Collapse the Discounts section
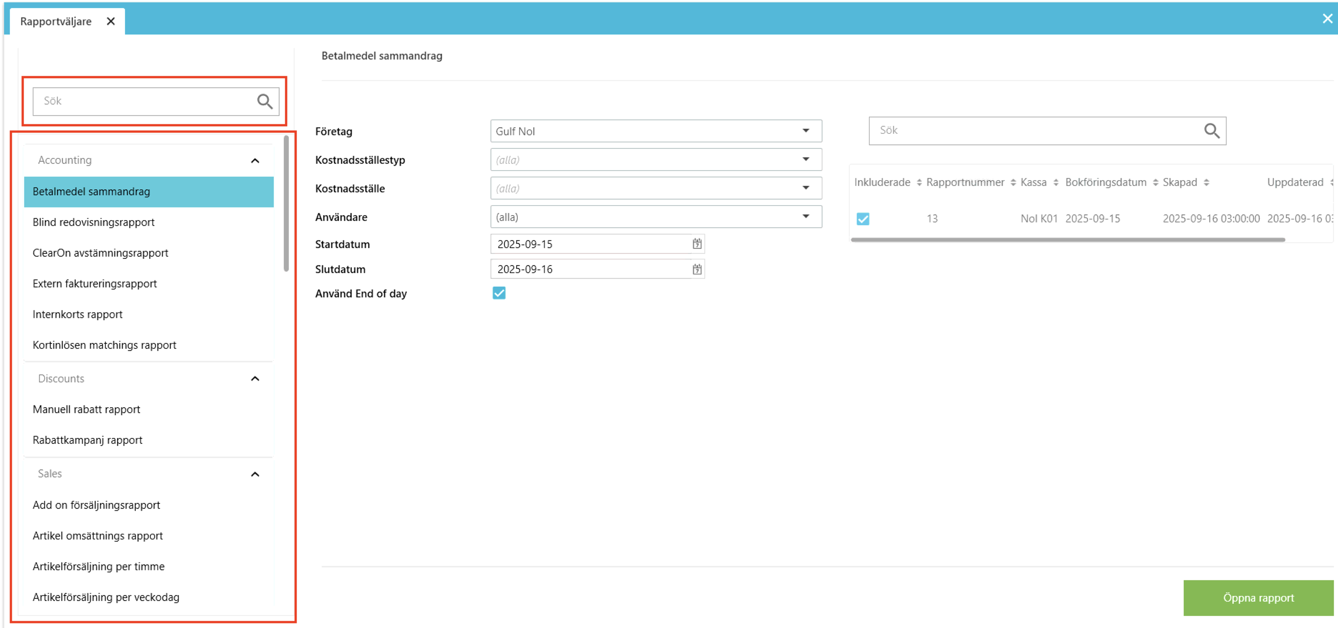Viewport: 1338px width, 628px height. [255, 379]
